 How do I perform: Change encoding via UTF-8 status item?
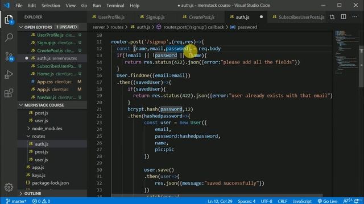coord(267,201)
